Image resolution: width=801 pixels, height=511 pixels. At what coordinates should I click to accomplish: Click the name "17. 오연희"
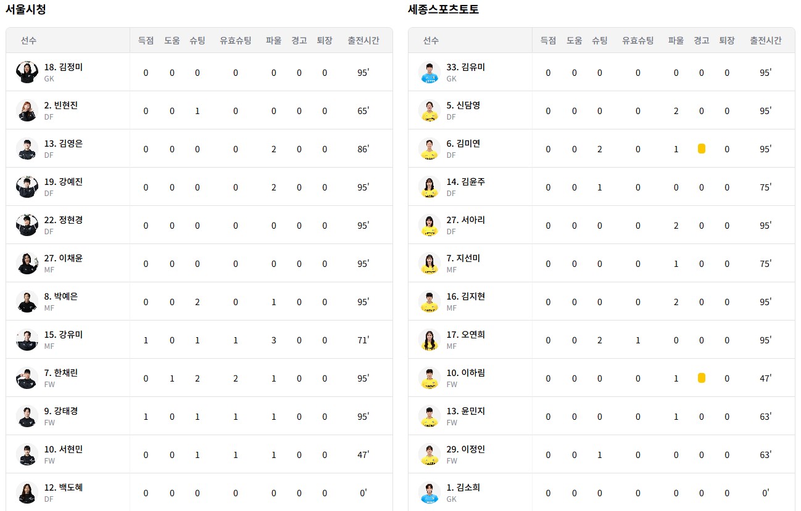tap(466, 335)
